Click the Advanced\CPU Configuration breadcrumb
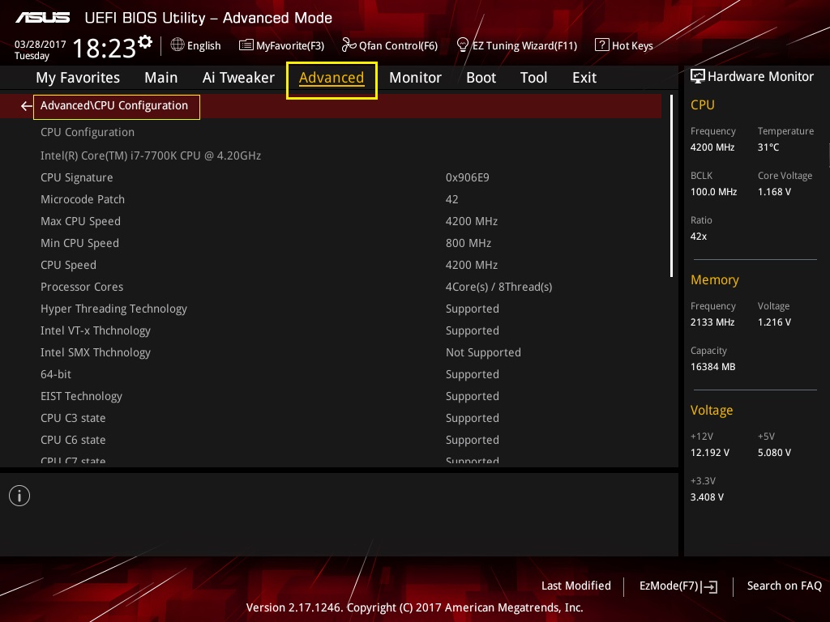The width and height of the screenshot is (830, 622). [x=114, y=106]
